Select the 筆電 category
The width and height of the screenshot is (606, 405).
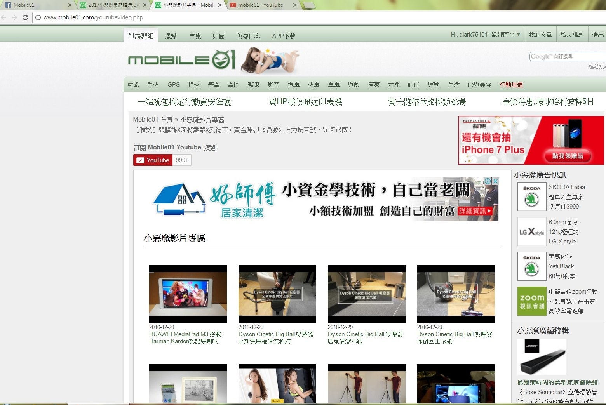click(214, 85)
